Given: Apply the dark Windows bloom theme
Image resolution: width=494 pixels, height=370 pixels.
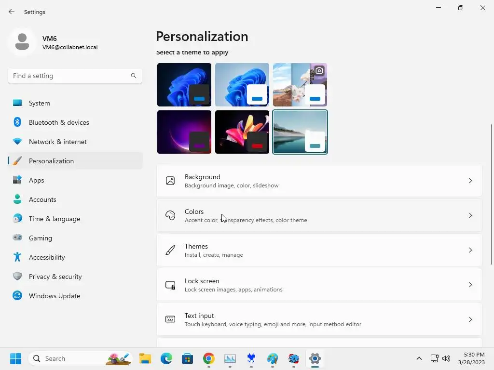Looking at the screenshot, I should (184, 85).
